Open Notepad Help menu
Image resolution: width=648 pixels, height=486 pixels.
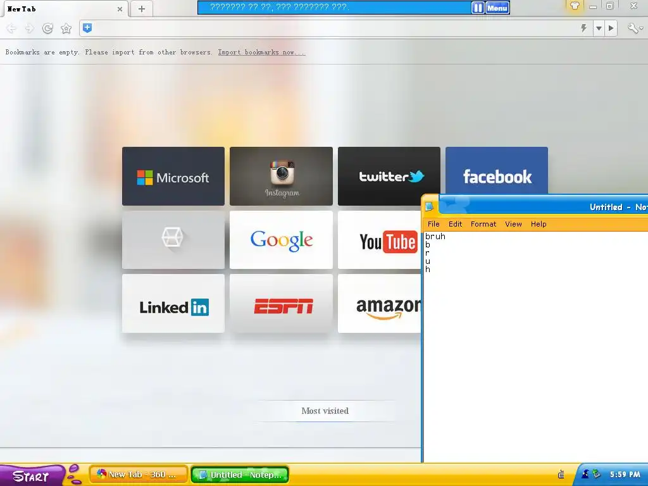tap(539, 224)
